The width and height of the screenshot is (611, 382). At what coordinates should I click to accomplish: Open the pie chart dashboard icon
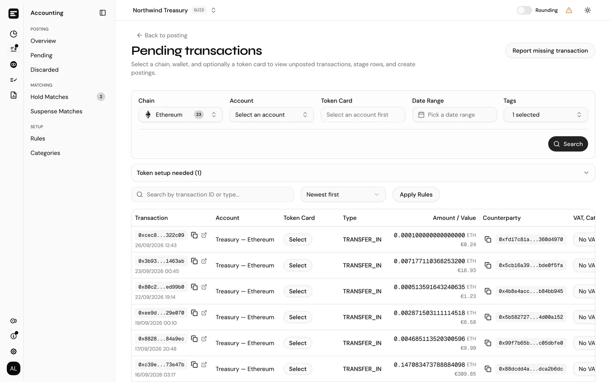(14, 34)
